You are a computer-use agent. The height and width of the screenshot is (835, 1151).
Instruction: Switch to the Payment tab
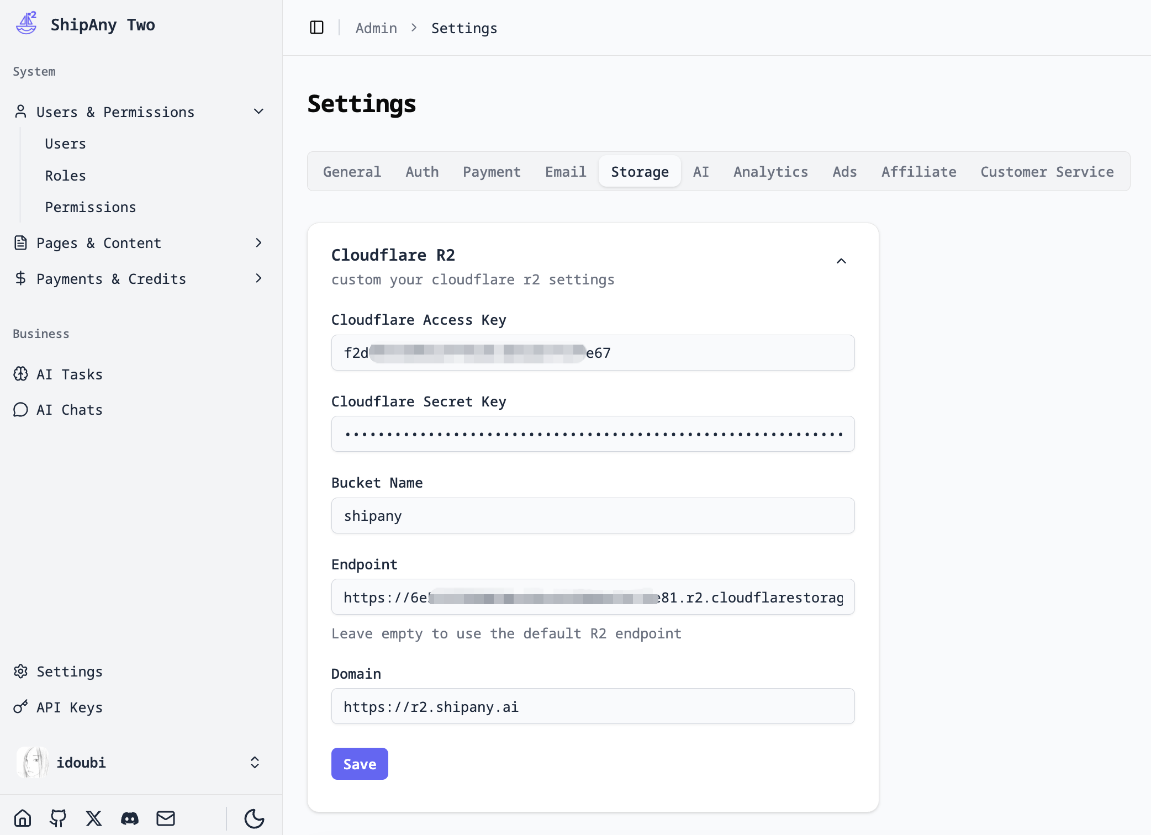click(492, 172)
